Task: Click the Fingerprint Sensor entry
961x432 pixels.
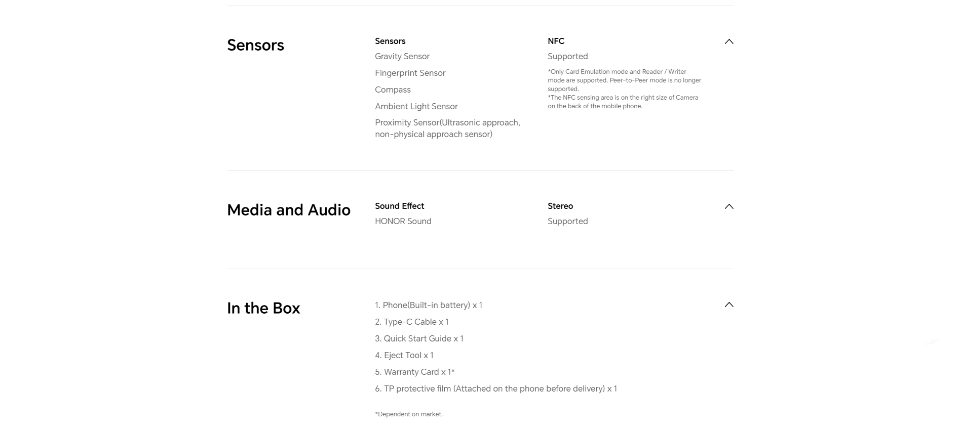Action: (x=410, y=73)
